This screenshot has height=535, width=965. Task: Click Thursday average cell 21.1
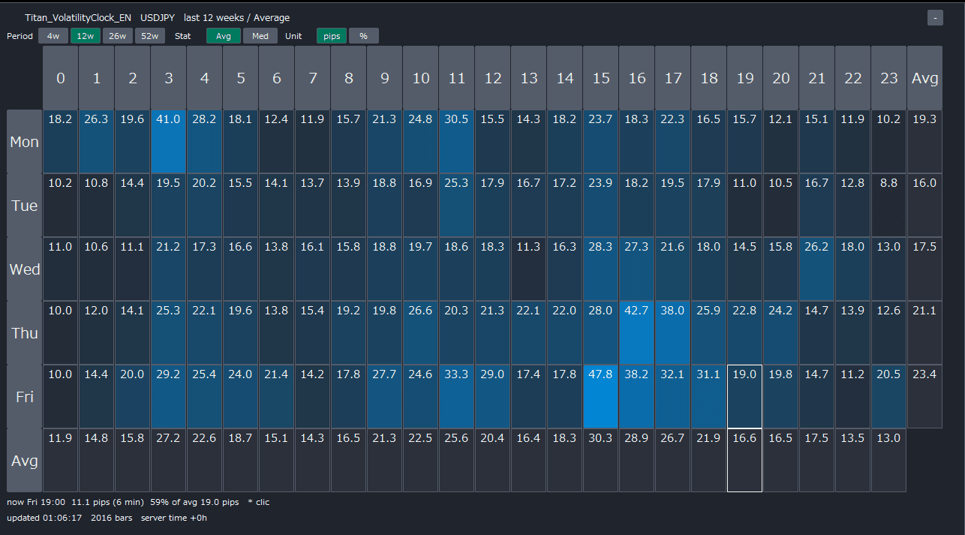925,333
